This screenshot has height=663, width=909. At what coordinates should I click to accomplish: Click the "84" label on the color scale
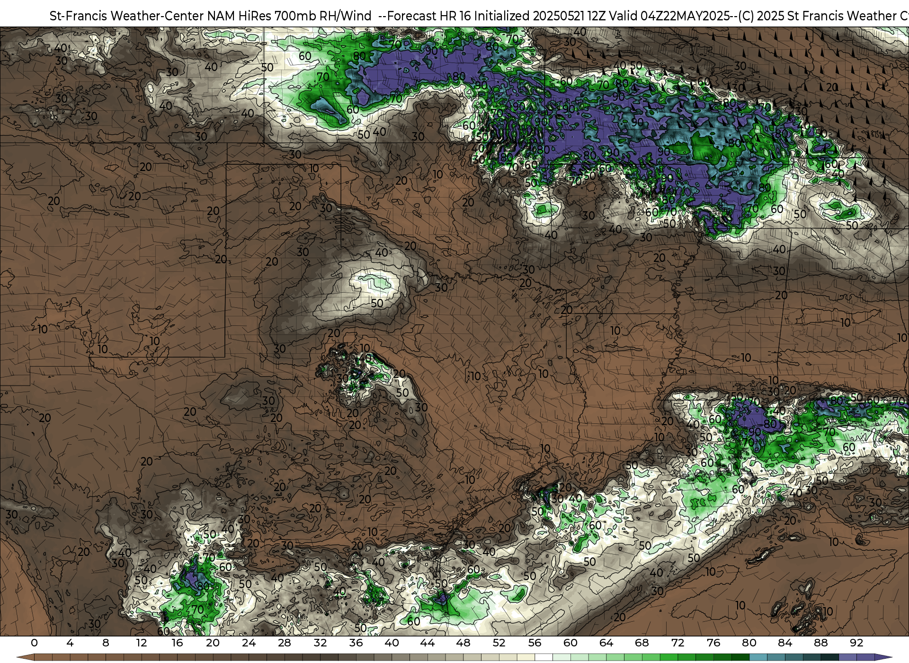[785, 643]
